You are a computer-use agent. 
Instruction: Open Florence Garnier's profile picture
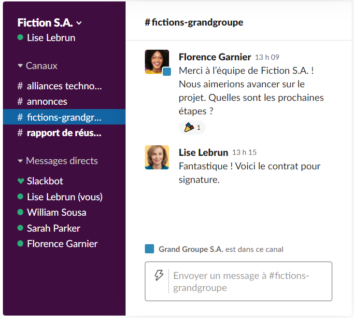tap(156, 61)
